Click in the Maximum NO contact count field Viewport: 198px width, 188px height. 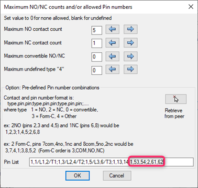click(97, 30)
